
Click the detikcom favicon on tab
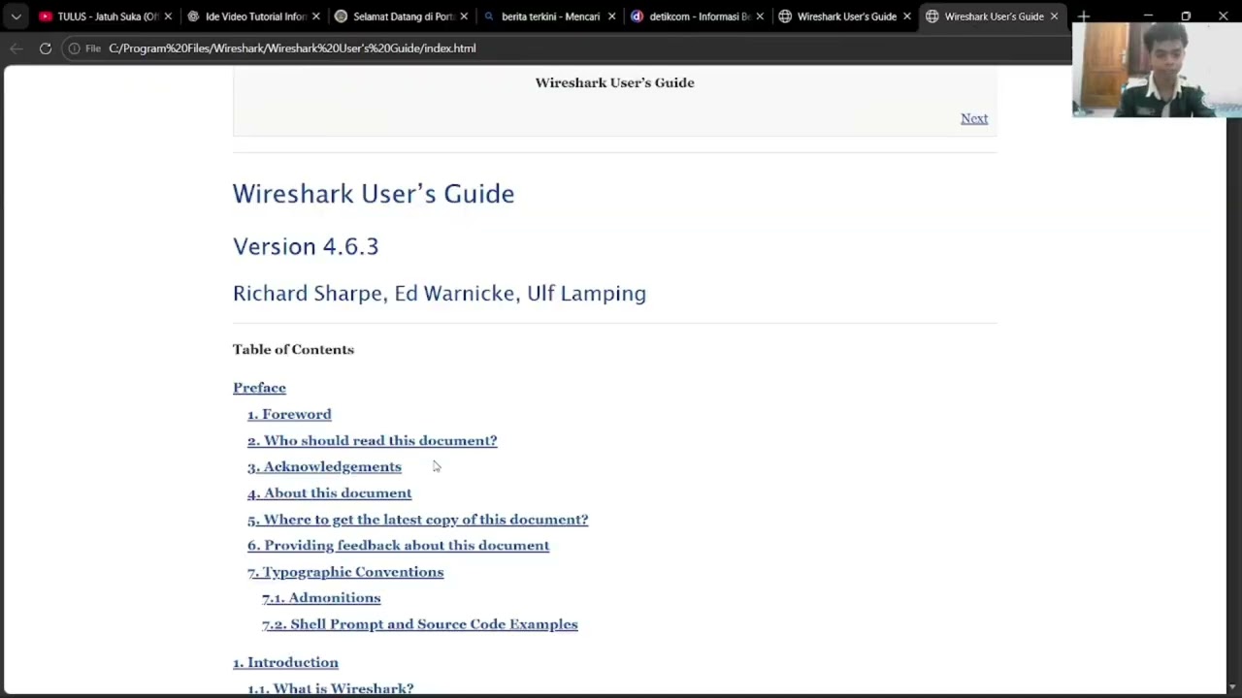point(637,16)
